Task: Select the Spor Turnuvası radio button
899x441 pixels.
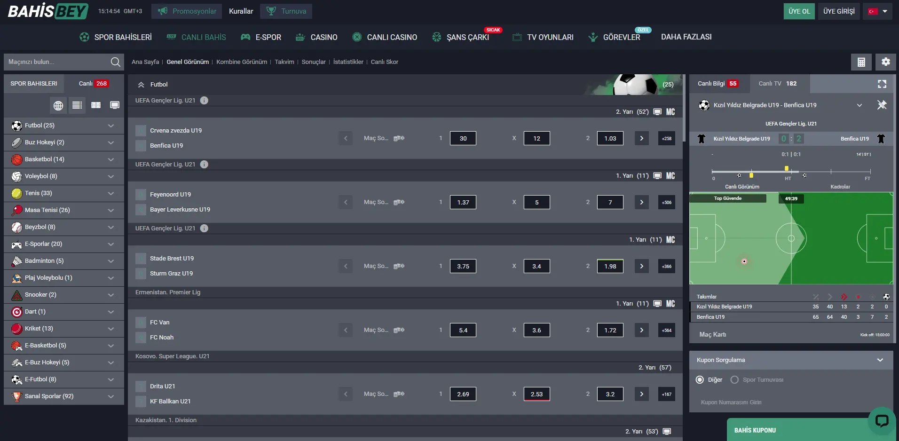Action: [x=734, y=380]
